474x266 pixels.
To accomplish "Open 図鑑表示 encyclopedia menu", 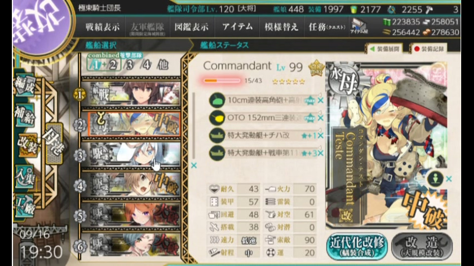I will [192, 27].
